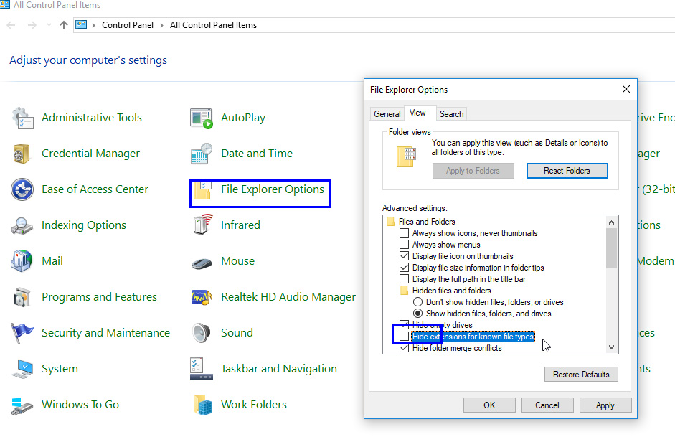Viewport: 675px width, 437px height.
Task: Click scroll up arrow in Advanced settings
Action: coord(611,222)
